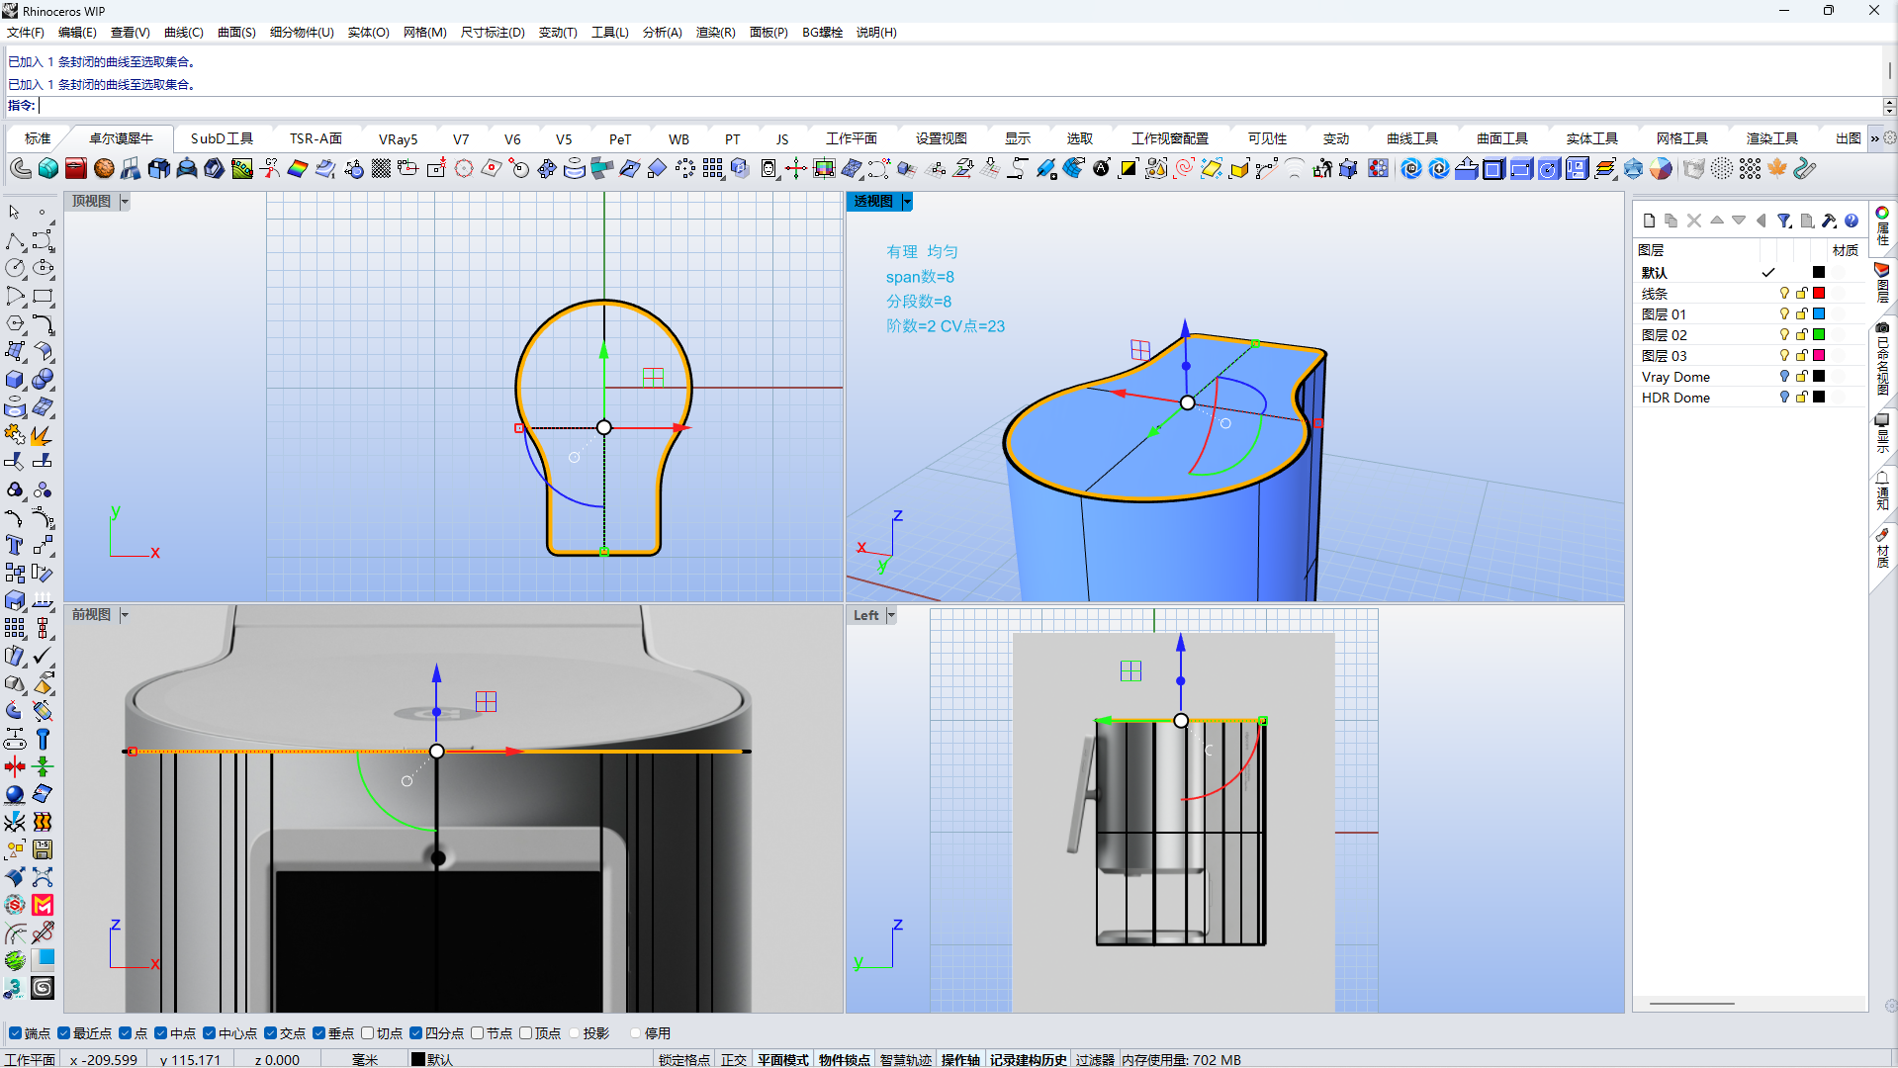Select the pointer arrow tool in sidebar

pyautogui.click(x=15, y=213)
